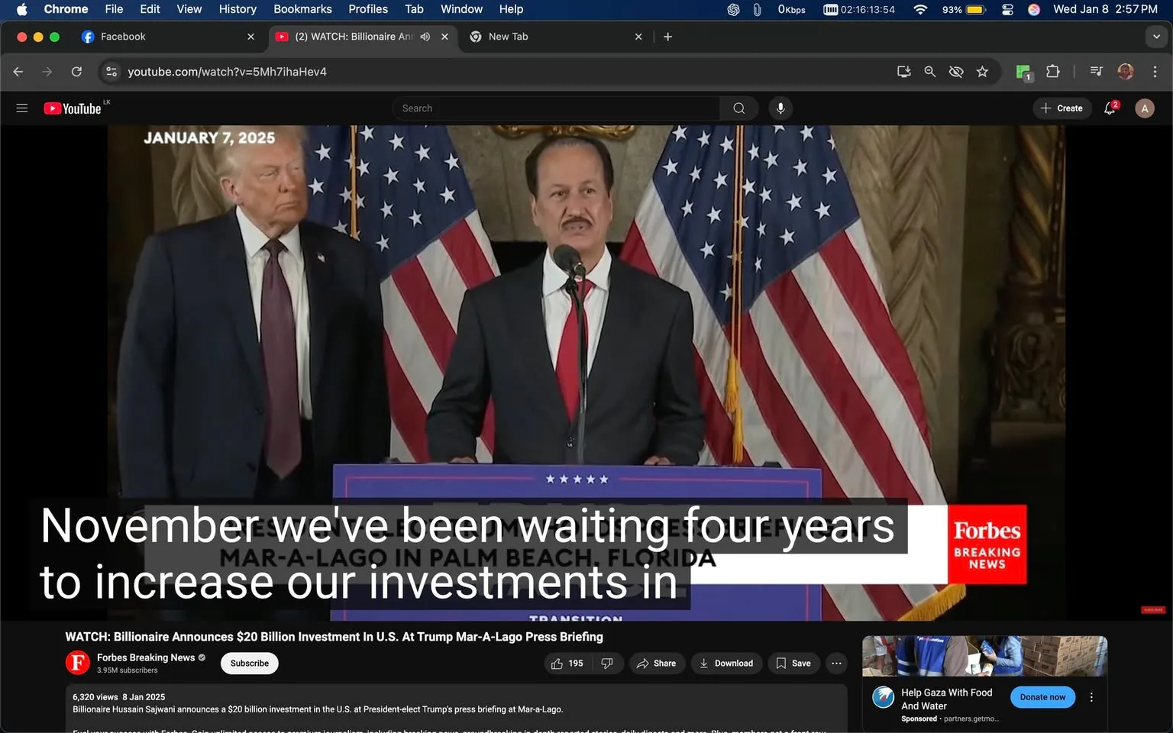Click Donate now on the Gaza ad
Image resolution: width=1173 pixels, height=733 pixels.
coord(1042,696)
